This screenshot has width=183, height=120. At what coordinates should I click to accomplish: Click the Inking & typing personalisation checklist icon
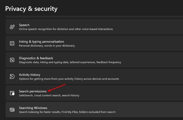[x=12, y=43]
